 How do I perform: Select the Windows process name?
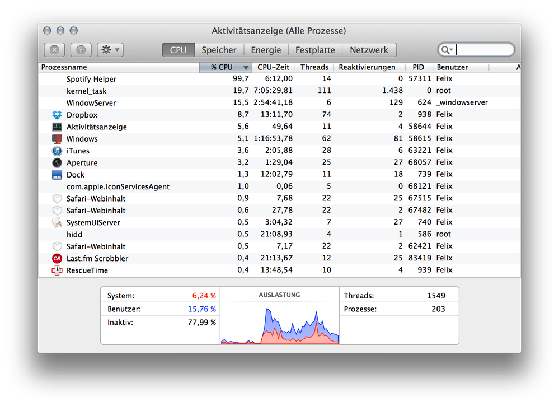[82, 139]
